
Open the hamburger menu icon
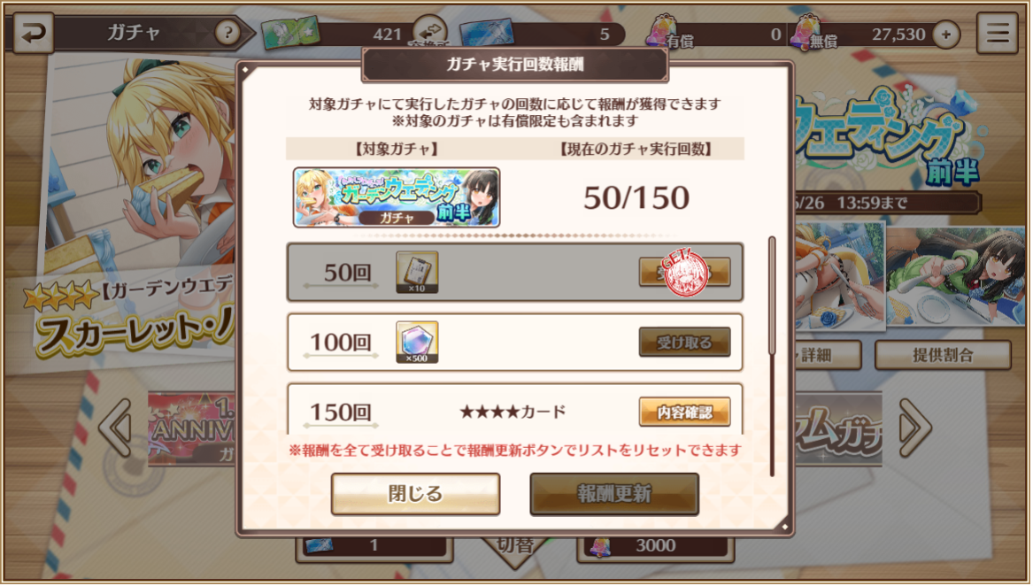pyautogui.click(x=997, y=32)
